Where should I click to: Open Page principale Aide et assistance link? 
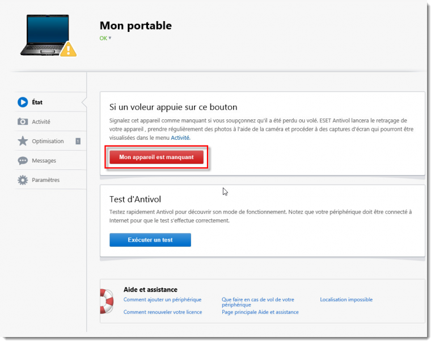260,312
